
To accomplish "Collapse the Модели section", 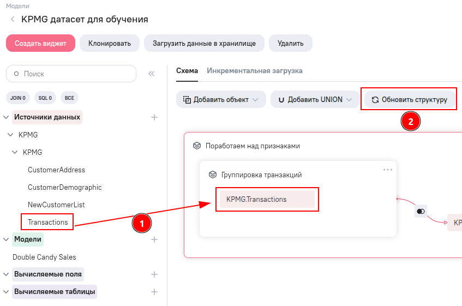I will [6, 239].
